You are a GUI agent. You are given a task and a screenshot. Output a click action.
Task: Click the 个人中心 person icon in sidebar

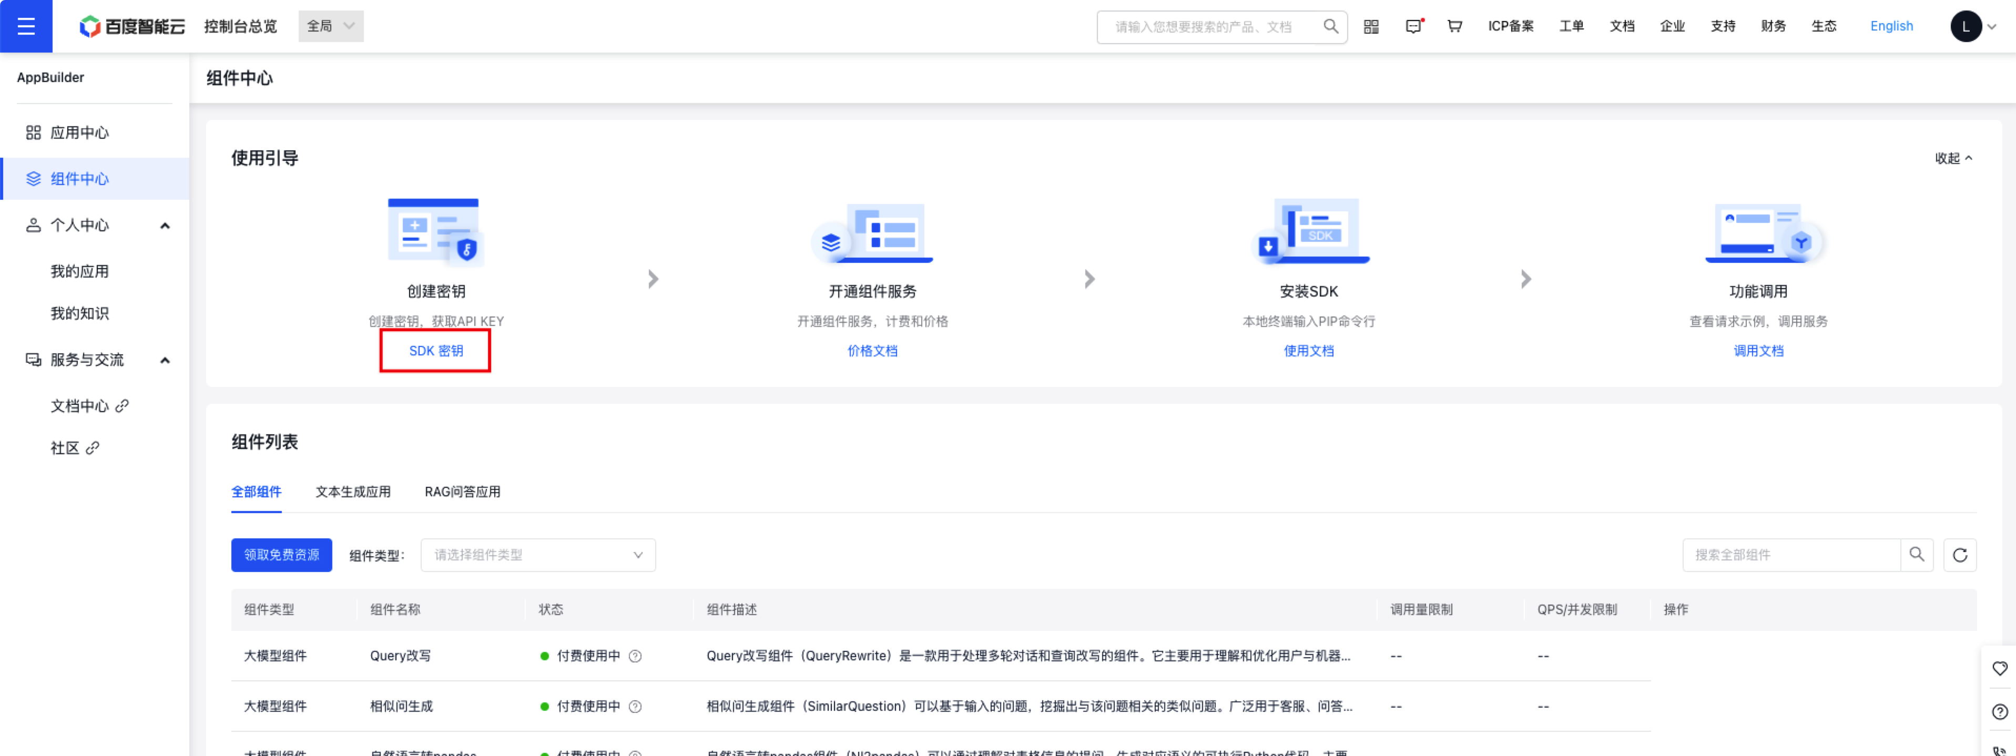[x=33, y=226]
